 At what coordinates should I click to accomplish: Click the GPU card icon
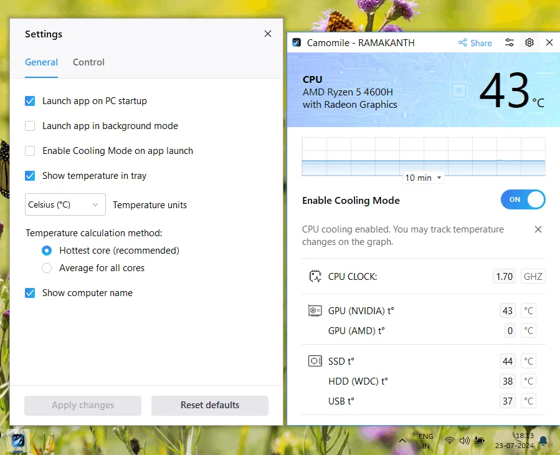315,310
